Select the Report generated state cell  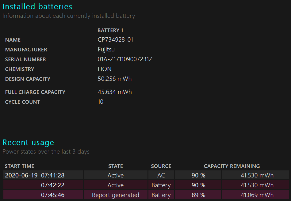[x=116, y=195]
